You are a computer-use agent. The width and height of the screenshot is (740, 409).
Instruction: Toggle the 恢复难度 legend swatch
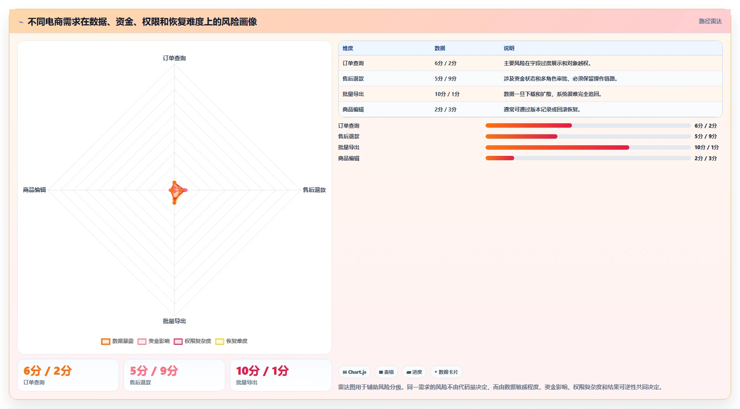tap(220, 341)
